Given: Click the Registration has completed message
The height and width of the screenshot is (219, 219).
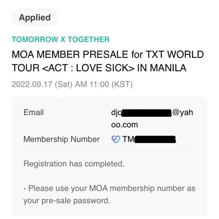Looking at the screenshot, I should click(x=74, y=164).
